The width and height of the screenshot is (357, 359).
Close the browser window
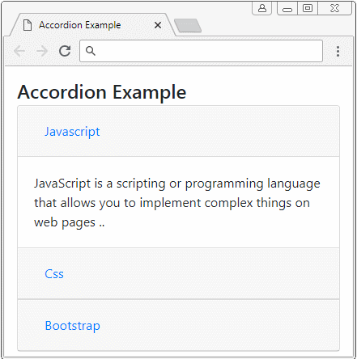pyautogui.click(x=334, y=8)
